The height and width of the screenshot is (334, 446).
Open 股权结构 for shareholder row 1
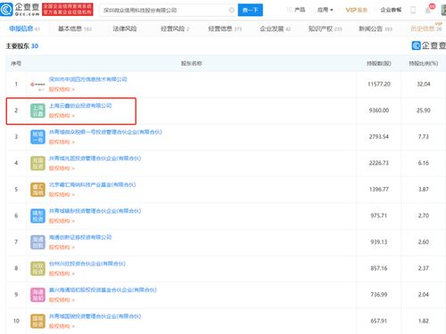[62, 89]
